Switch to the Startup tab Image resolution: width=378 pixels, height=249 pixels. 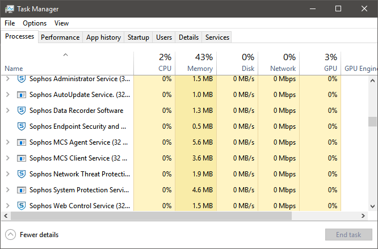tap(138, 37)
